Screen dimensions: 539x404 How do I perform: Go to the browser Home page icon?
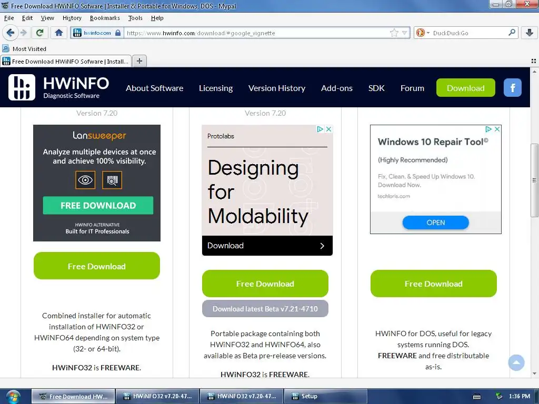pos(59,33)
